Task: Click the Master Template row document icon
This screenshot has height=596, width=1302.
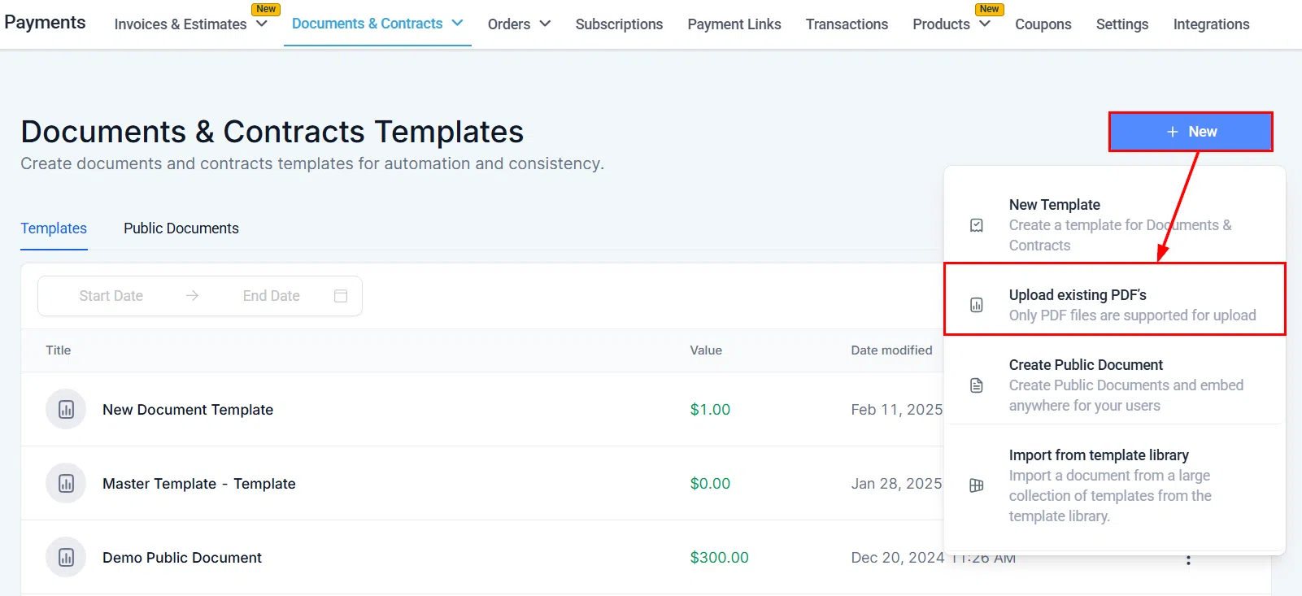Action: click(x=66, y=483)
